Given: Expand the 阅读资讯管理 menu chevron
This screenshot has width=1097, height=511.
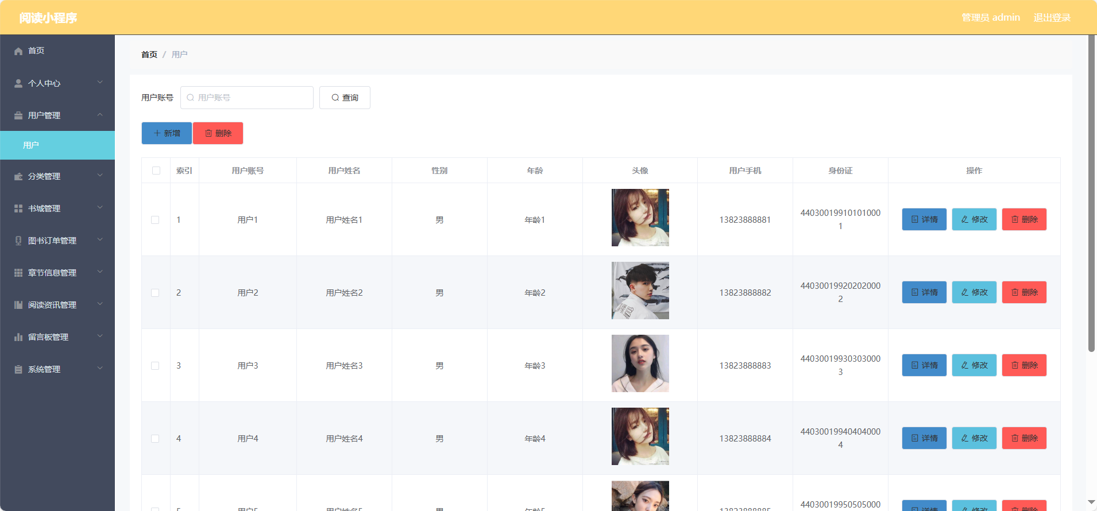Looking at the screenshot, I should tap(100, 304).
